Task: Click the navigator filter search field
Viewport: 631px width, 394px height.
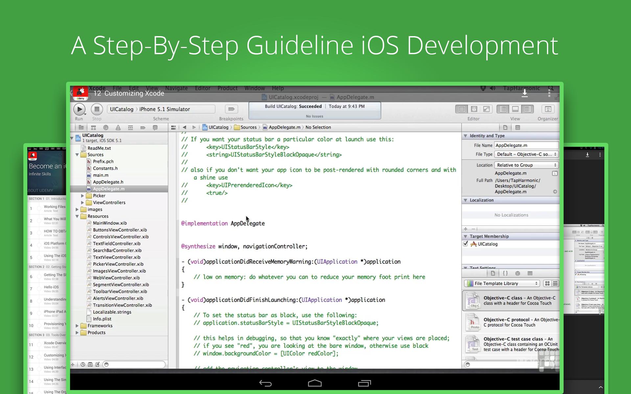Action: 134,364
